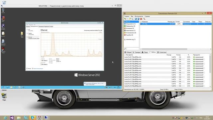Sort torrents by Состояние column
This screenshot has height=120, width=213.
click(186, 22)
